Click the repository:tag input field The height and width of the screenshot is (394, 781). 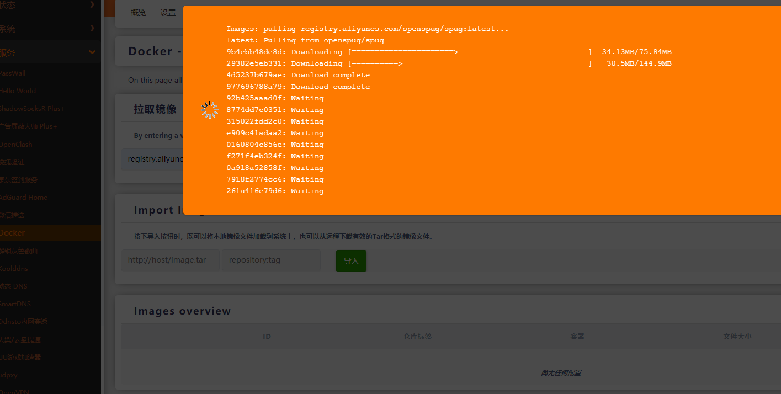click(x=271, y=260)
